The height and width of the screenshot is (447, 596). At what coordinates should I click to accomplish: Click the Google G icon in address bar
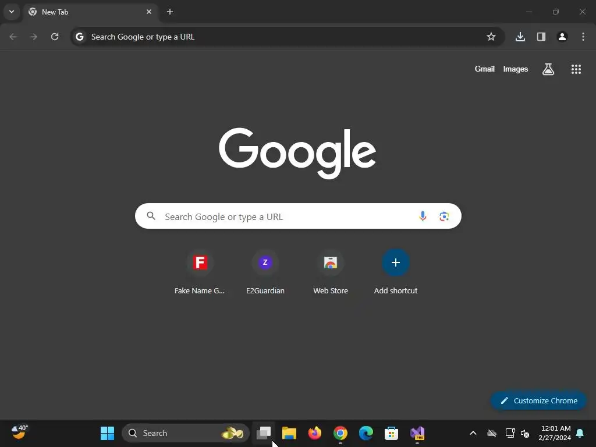tap(79, 37)
